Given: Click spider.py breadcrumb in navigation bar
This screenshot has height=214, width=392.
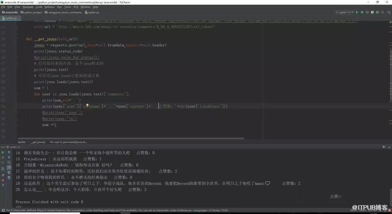Looking at the screenshot, I should pyautogui.click(x=92, y=12).
